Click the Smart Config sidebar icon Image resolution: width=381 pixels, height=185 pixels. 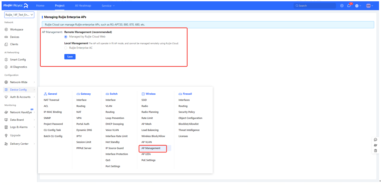pos(6,59)
